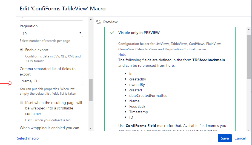The height and width of the screenshot is (145, 252).
Task: Select the 'Timestamp' field name
Action: [139, 112]
